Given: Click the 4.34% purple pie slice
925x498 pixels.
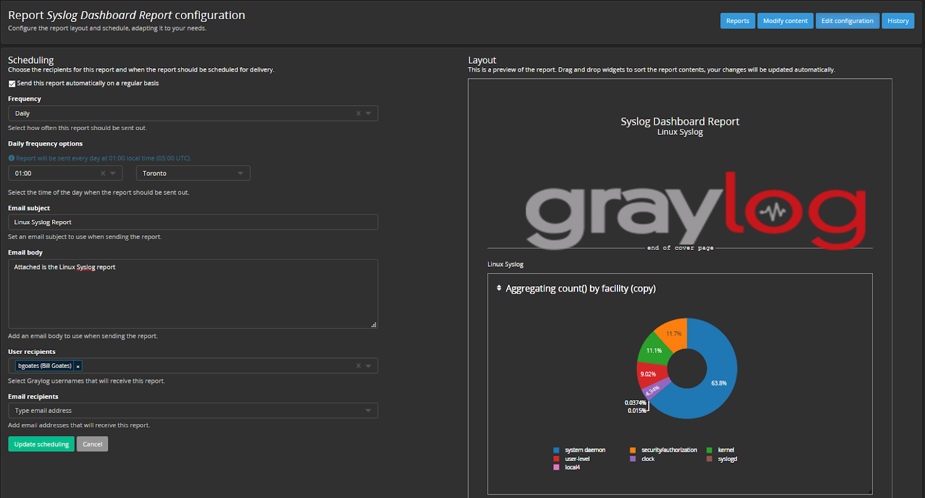Looking at the screenshot, I should [653, 390].
